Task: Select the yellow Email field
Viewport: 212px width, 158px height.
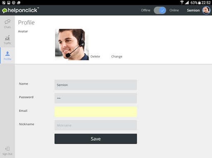Action: (x=96, y=112)
